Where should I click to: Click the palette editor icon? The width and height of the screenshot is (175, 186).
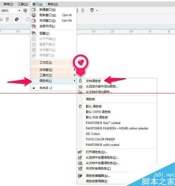click(x=80, y=176)
